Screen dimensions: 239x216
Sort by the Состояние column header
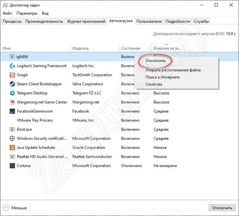click(135, 48)
